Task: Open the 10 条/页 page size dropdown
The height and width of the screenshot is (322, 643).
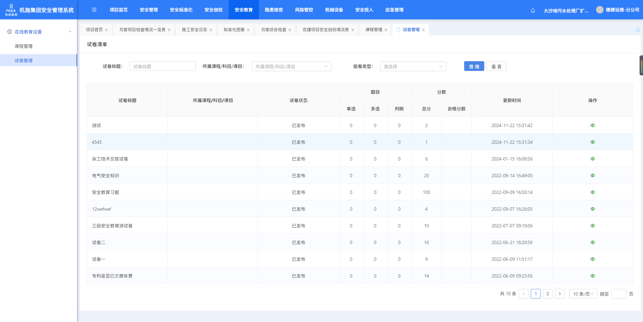Action: pyautogui.click(x=583, y=294)
